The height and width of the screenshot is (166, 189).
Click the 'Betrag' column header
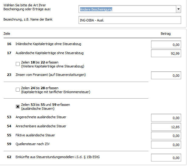tap(166, 34)
